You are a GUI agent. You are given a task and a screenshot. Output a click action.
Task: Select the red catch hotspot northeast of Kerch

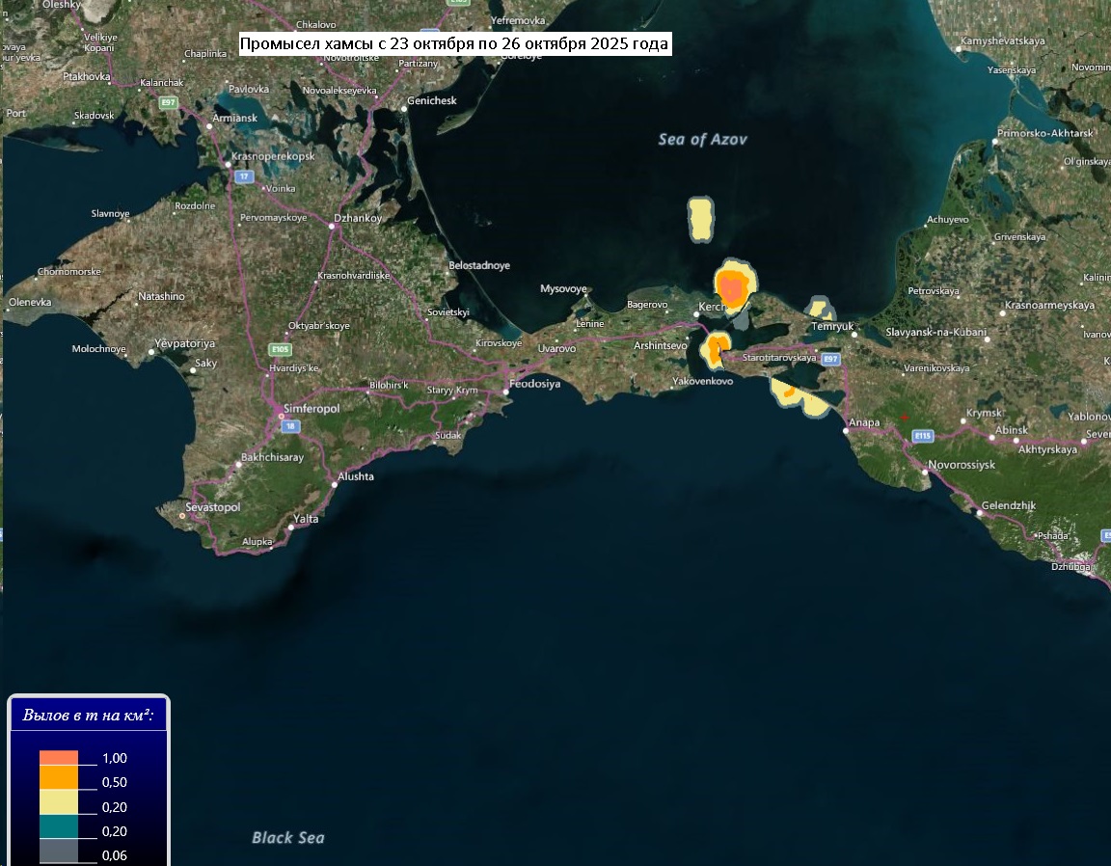[x=732, y=288]
